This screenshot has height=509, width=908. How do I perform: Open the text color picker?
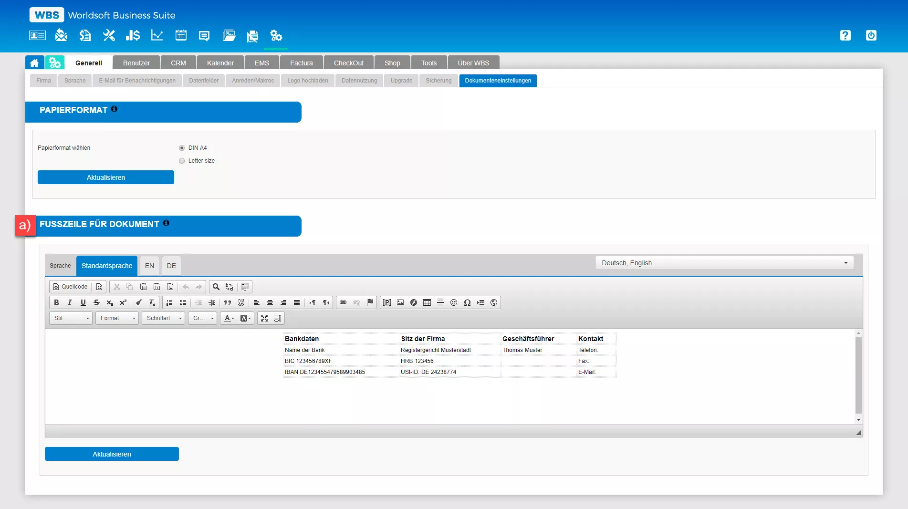point(229,318)
